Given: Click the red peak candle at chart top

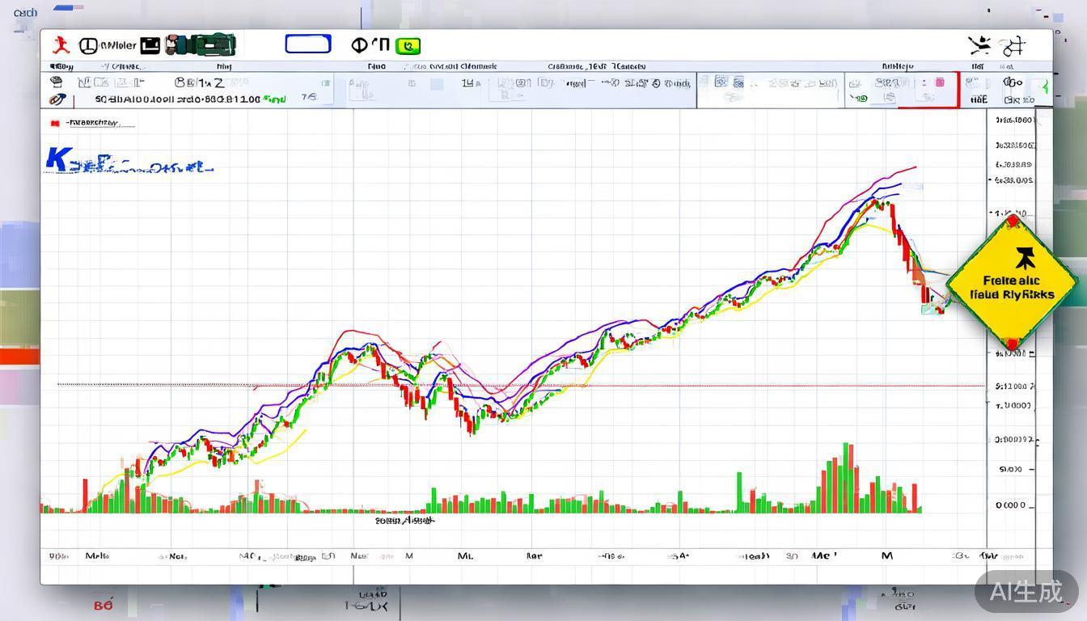Looking at the screenshot, I should 893,213.
